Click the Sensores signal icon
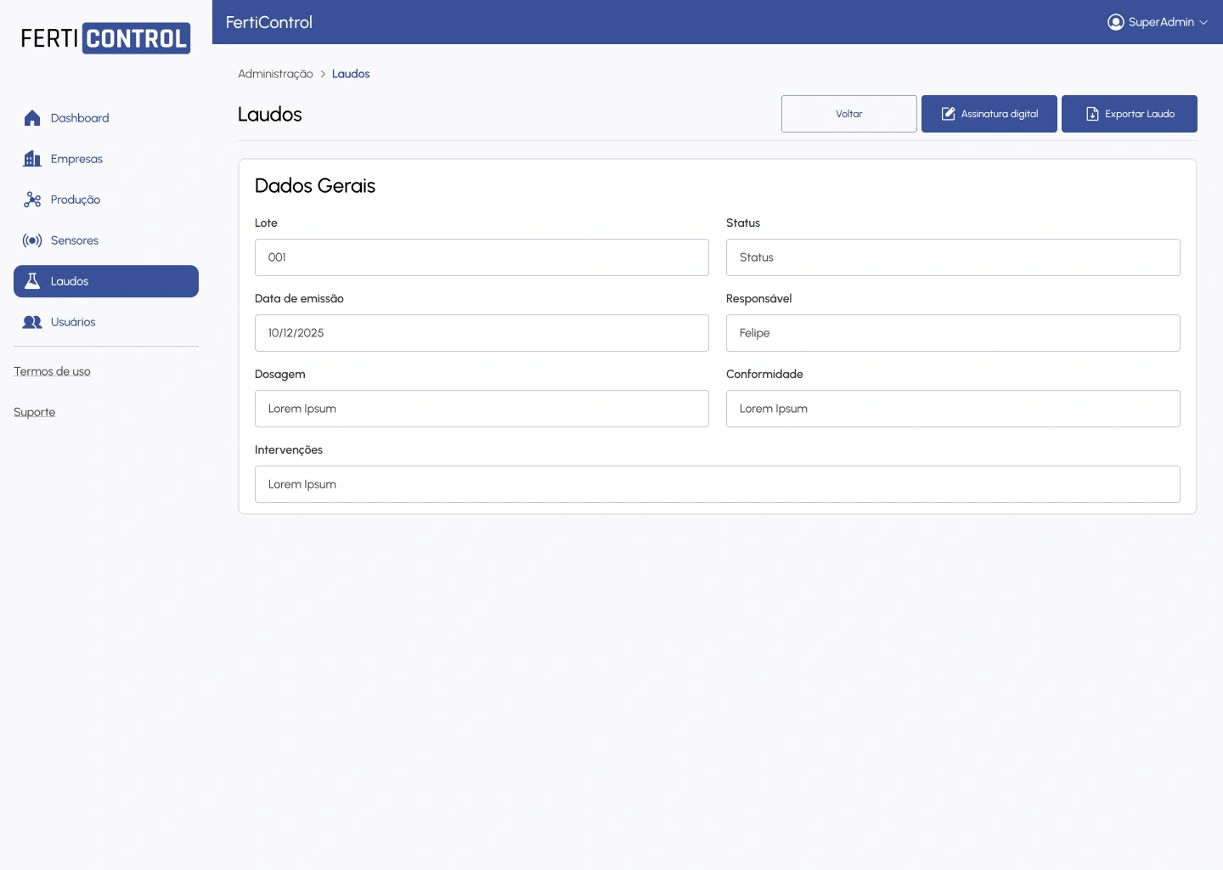This screenshot has height=870, width=1223. click(x=32, y=240)
